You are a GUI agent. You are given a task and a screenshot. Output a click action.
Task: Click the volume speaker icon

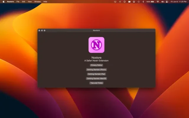click(163, 1)
